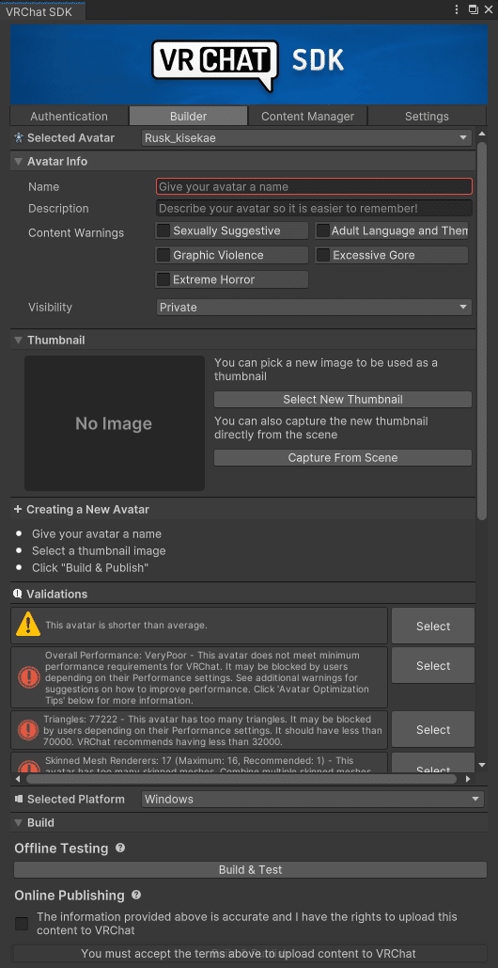The height and width of the screenshot is (968, 498).
Task: Click Capture From Scene button
Action: (343, 457)
